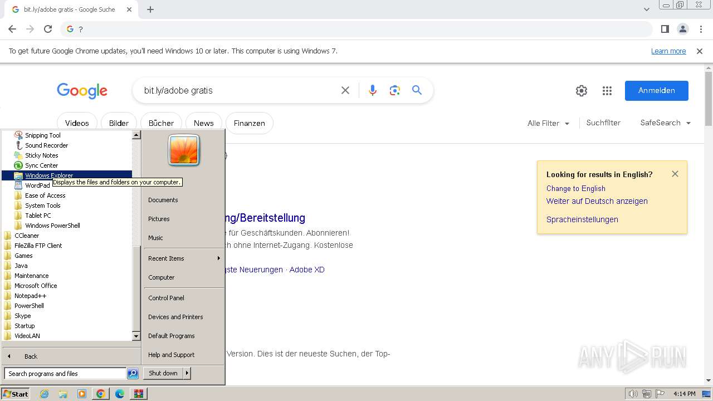Click the Start button

pyautogui.click(x=16, y=394)
